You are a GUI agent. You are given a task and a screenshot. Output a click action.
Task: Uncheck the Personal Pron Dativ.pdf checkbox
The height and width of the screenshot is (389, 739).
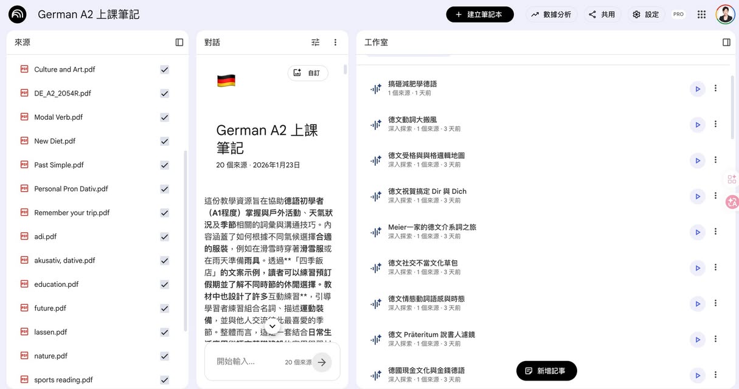point(164,189)
